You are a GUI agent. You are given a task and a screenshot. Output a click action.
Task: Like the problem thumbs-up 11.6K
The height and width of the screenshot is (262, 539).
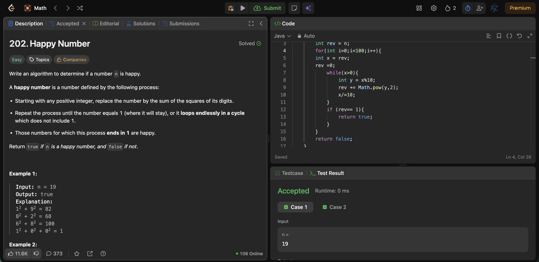(x=18, y=253)
